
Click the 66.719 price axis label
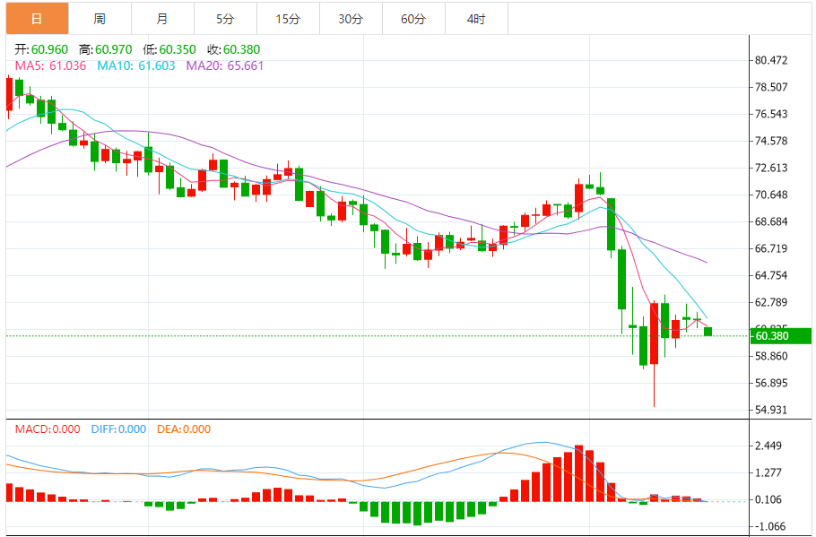(x=771, y=248)
